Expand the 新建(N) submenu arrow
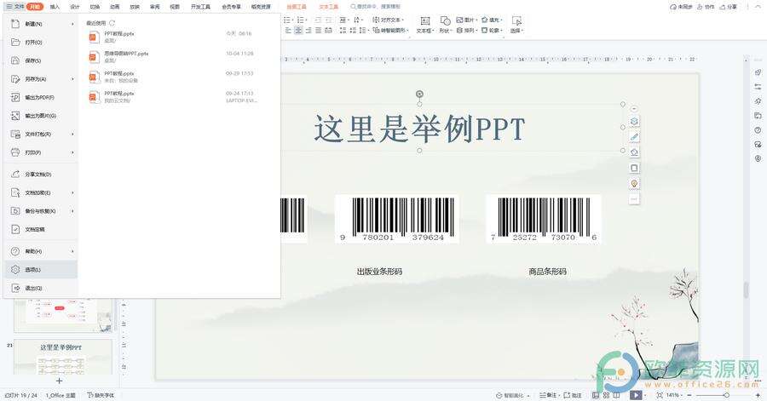The height and width of the screenshot is (401, 767). tap(72, 24)
